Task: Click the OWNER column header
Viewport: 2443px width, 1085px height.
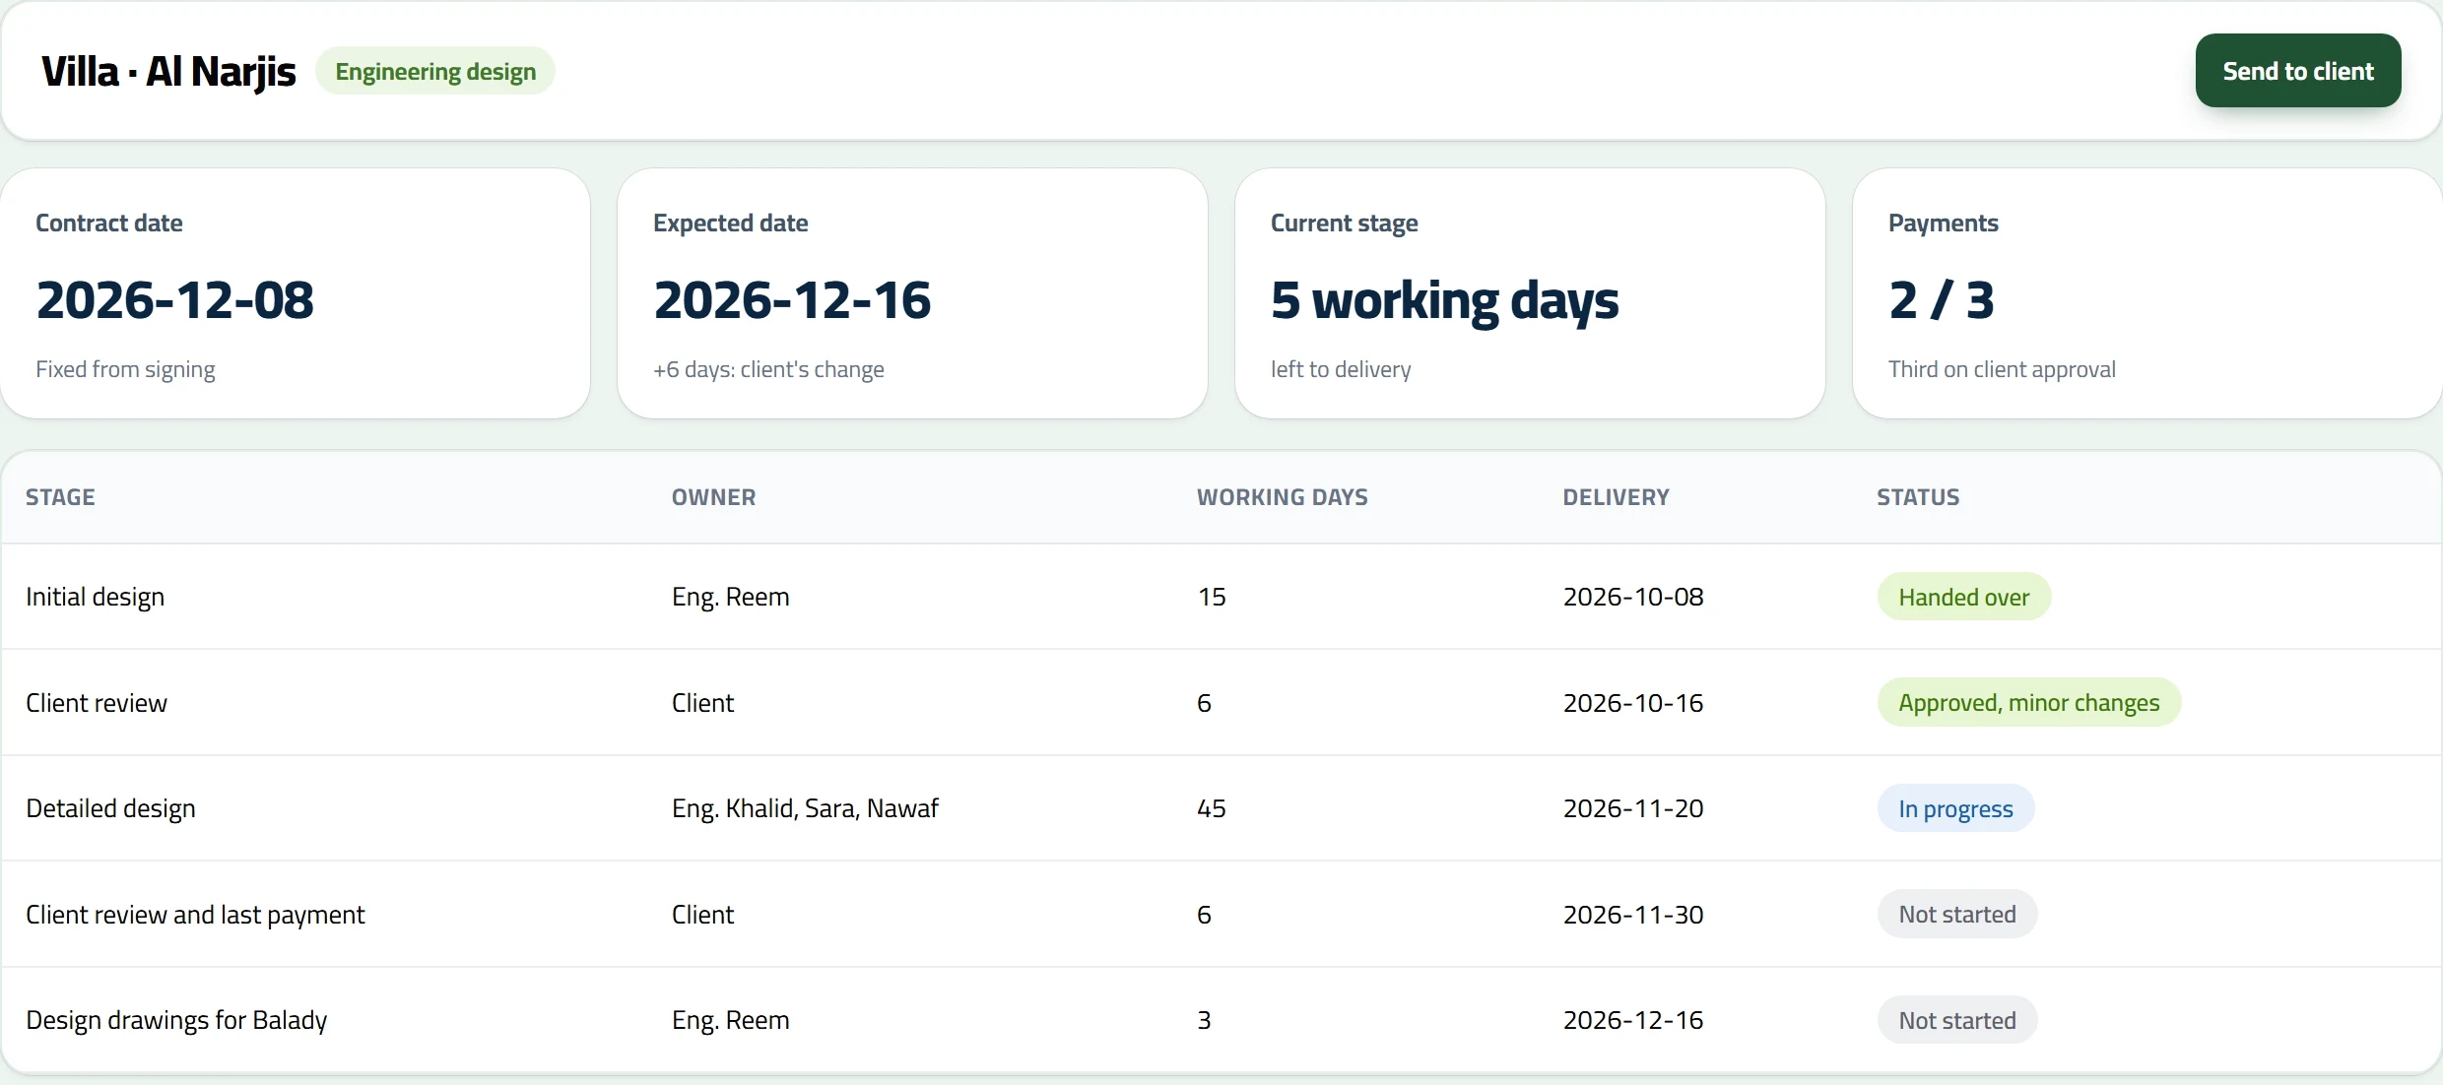Action: 713,497
